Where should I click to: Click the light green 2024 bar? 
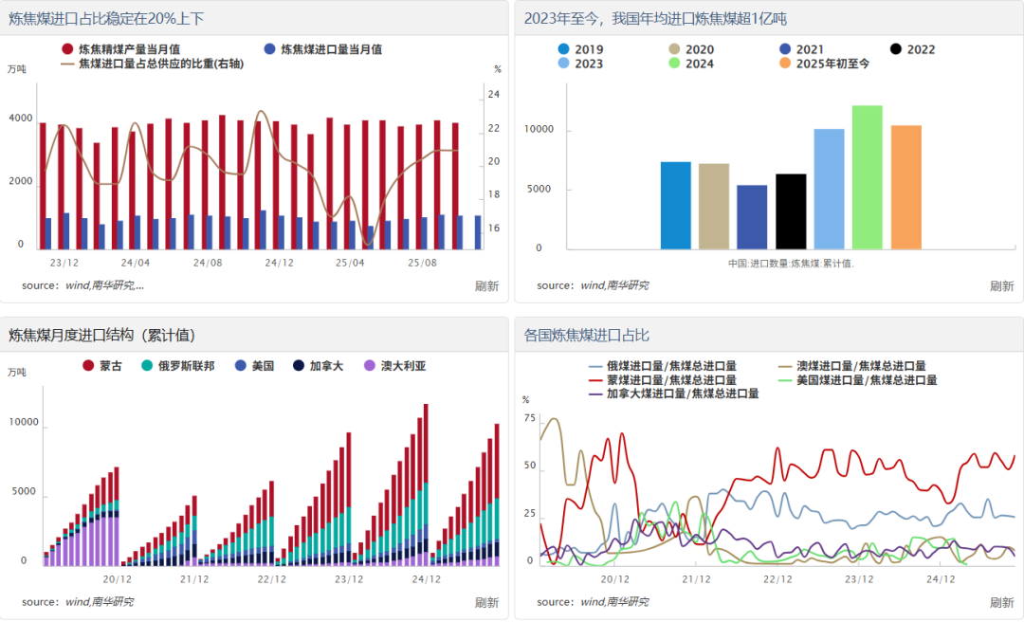point(867,177)
